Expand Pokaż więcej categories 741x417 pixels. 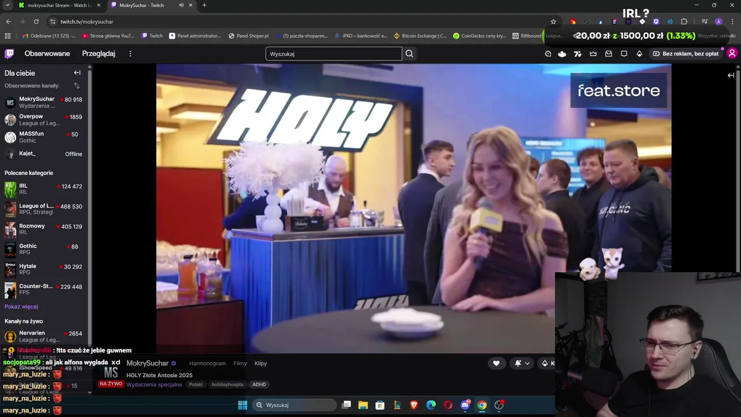[21, 306]
